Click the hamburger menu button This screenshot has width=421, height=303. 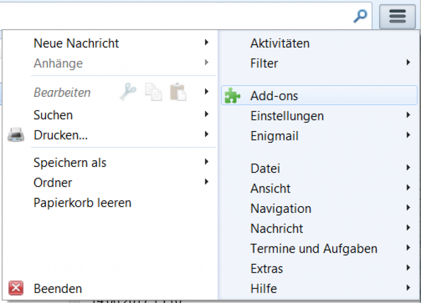coord(397,16)
